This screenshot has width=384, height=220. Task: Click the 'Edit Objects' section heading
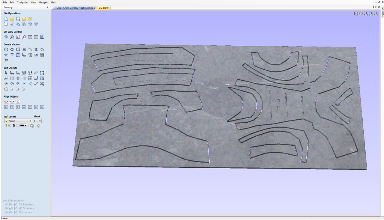click(x=10, y=68)
